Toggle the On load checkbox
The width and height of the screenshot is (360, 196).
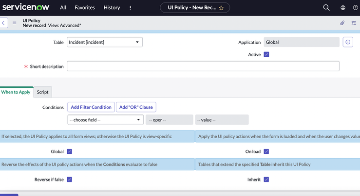point(266,151)
